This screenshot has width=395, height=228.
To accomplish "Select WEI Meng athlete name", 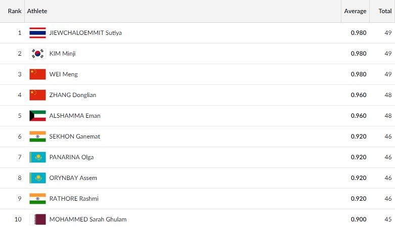I will tap(64, 74).
